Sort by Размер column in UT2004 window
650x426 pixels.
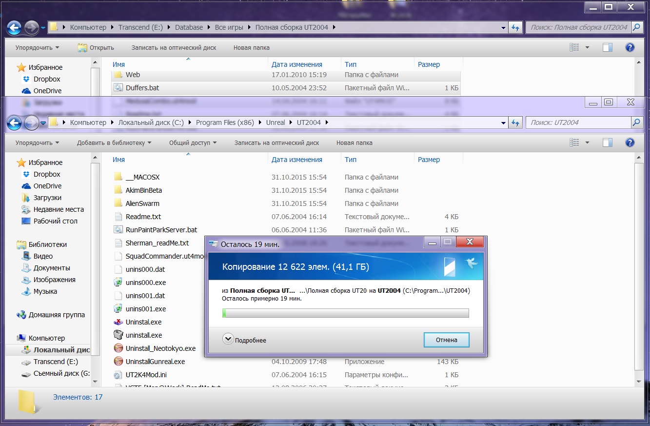tap(429, 160)
